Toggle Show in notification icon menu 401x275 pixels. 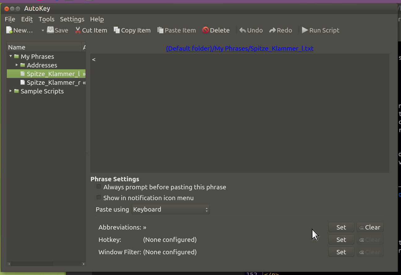pyautogui.click(x=99, y=198)
